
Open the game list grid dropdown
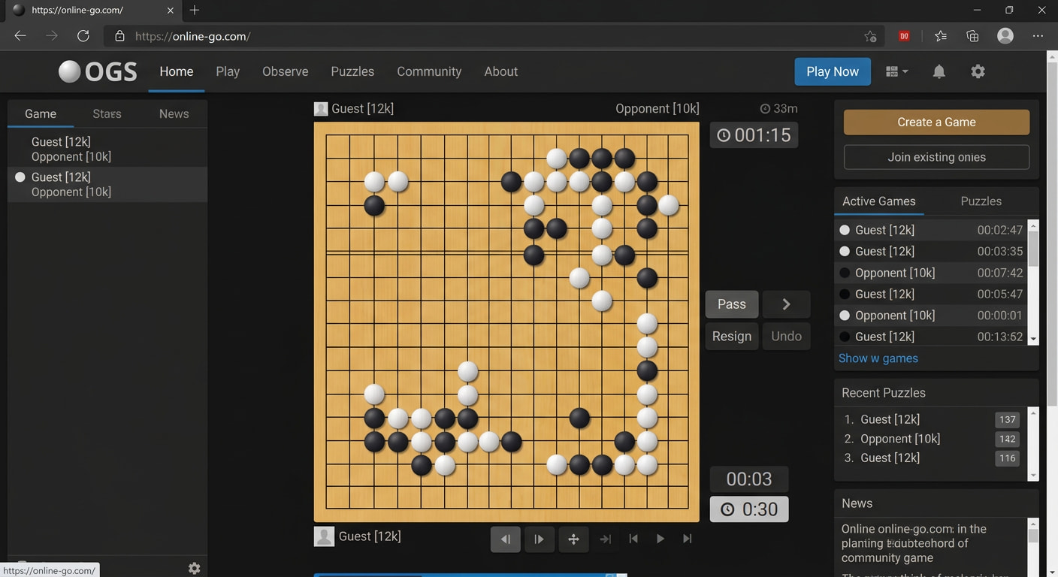(x=896, y=71)
